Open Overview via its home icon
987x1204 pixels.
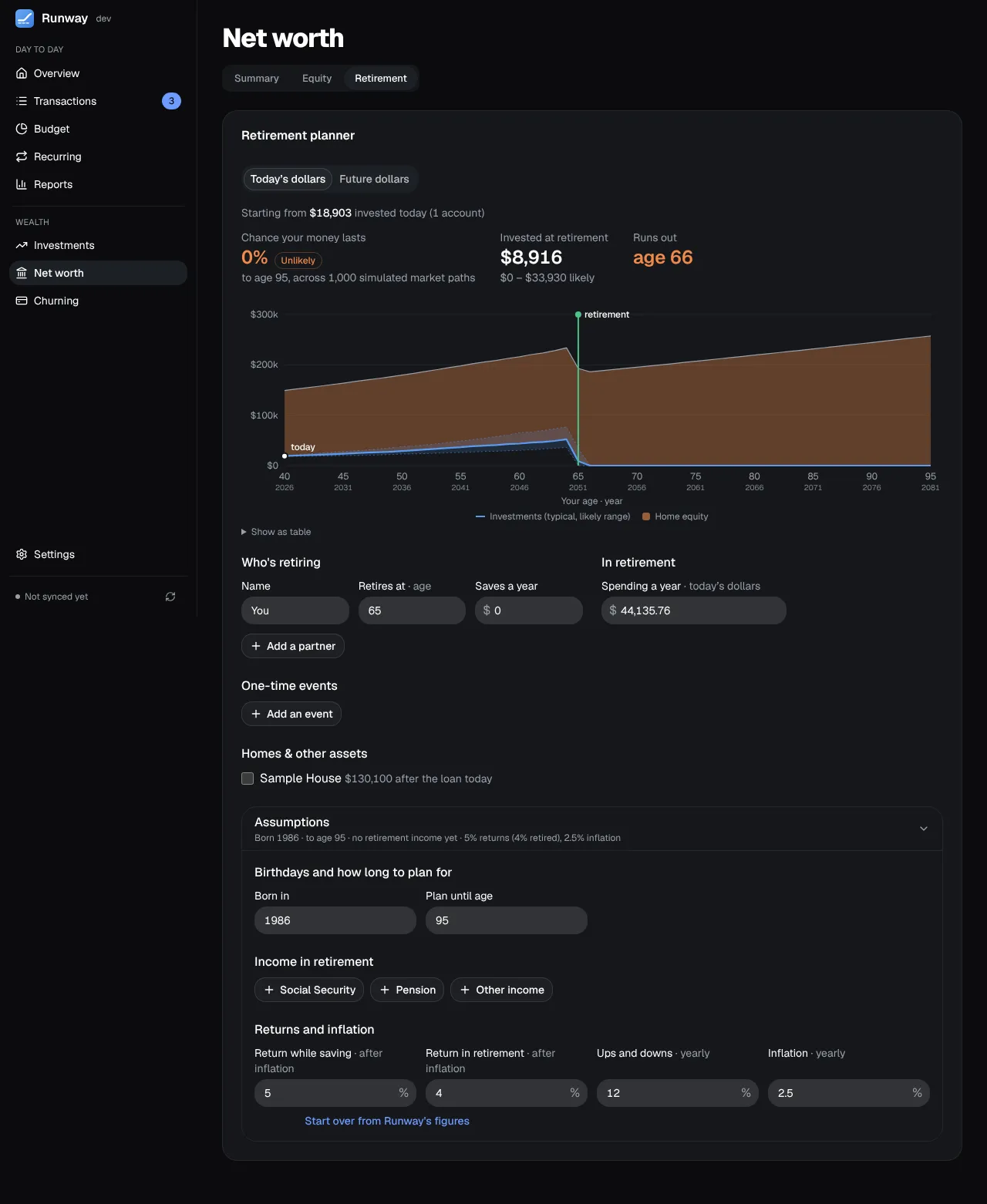[x=22, y=73]
